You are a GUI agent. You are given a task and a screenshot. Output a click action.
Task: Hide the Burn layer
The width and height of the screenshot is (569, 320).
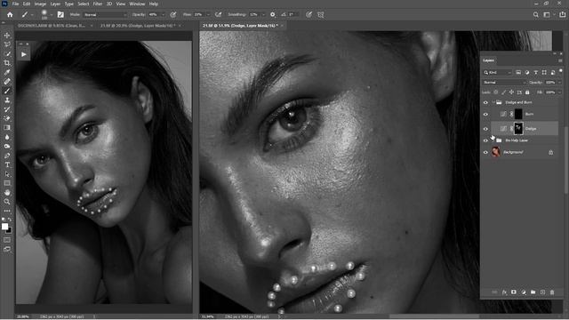[x=485, y=115]
